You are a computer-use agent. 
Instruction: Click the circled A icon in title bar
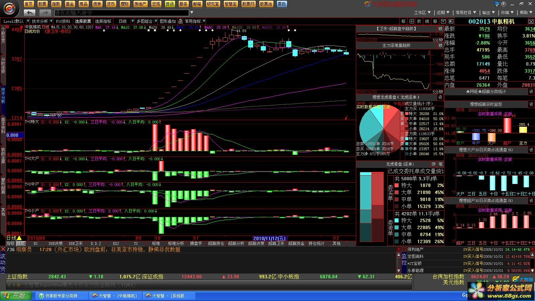tap(504, 4)
